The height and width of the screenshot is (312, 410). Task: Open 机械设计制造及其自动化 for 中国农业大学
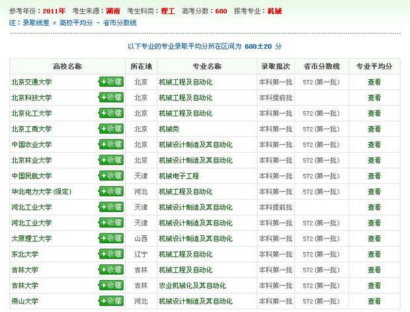196,145
